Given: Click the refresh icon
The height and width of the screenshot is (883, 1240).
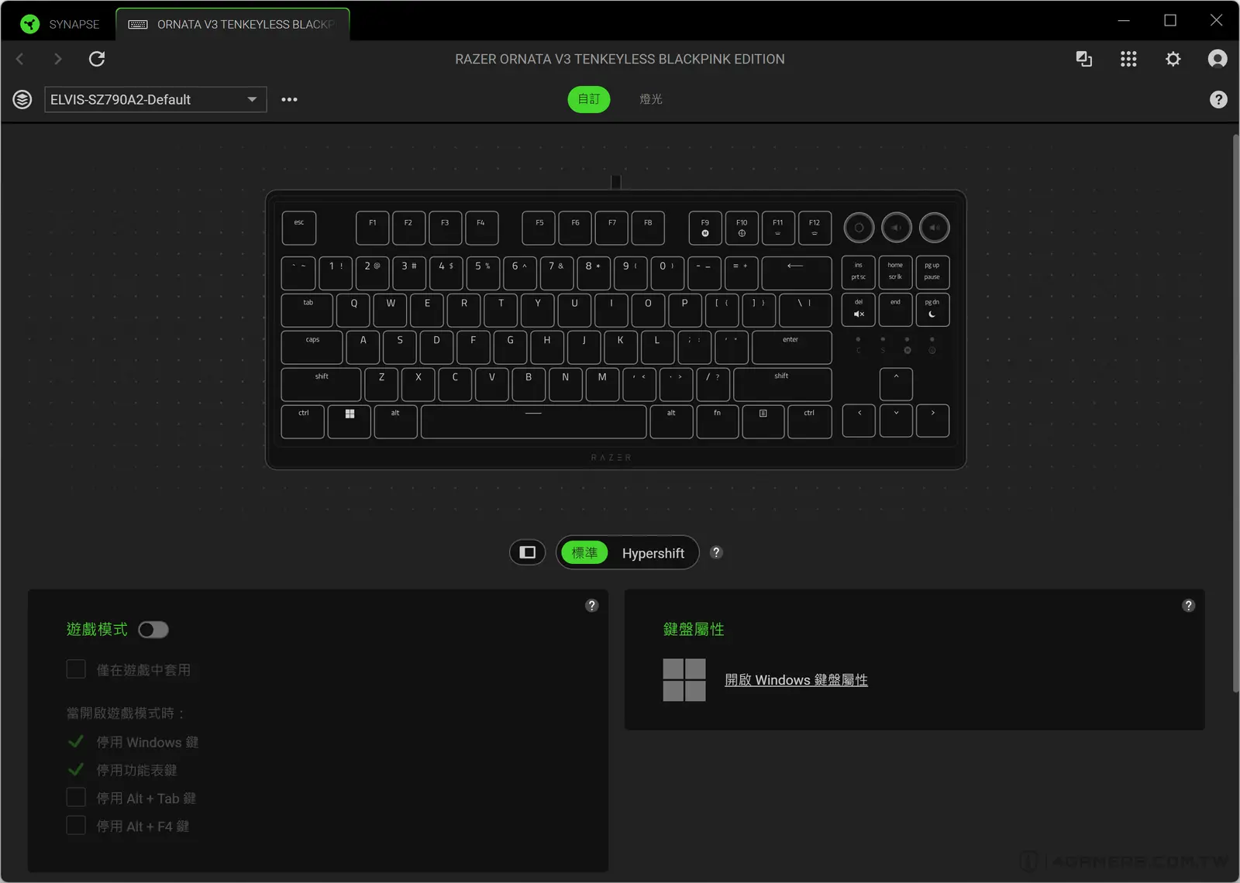Looking at the screenshot, I should [x=97, y=59].
